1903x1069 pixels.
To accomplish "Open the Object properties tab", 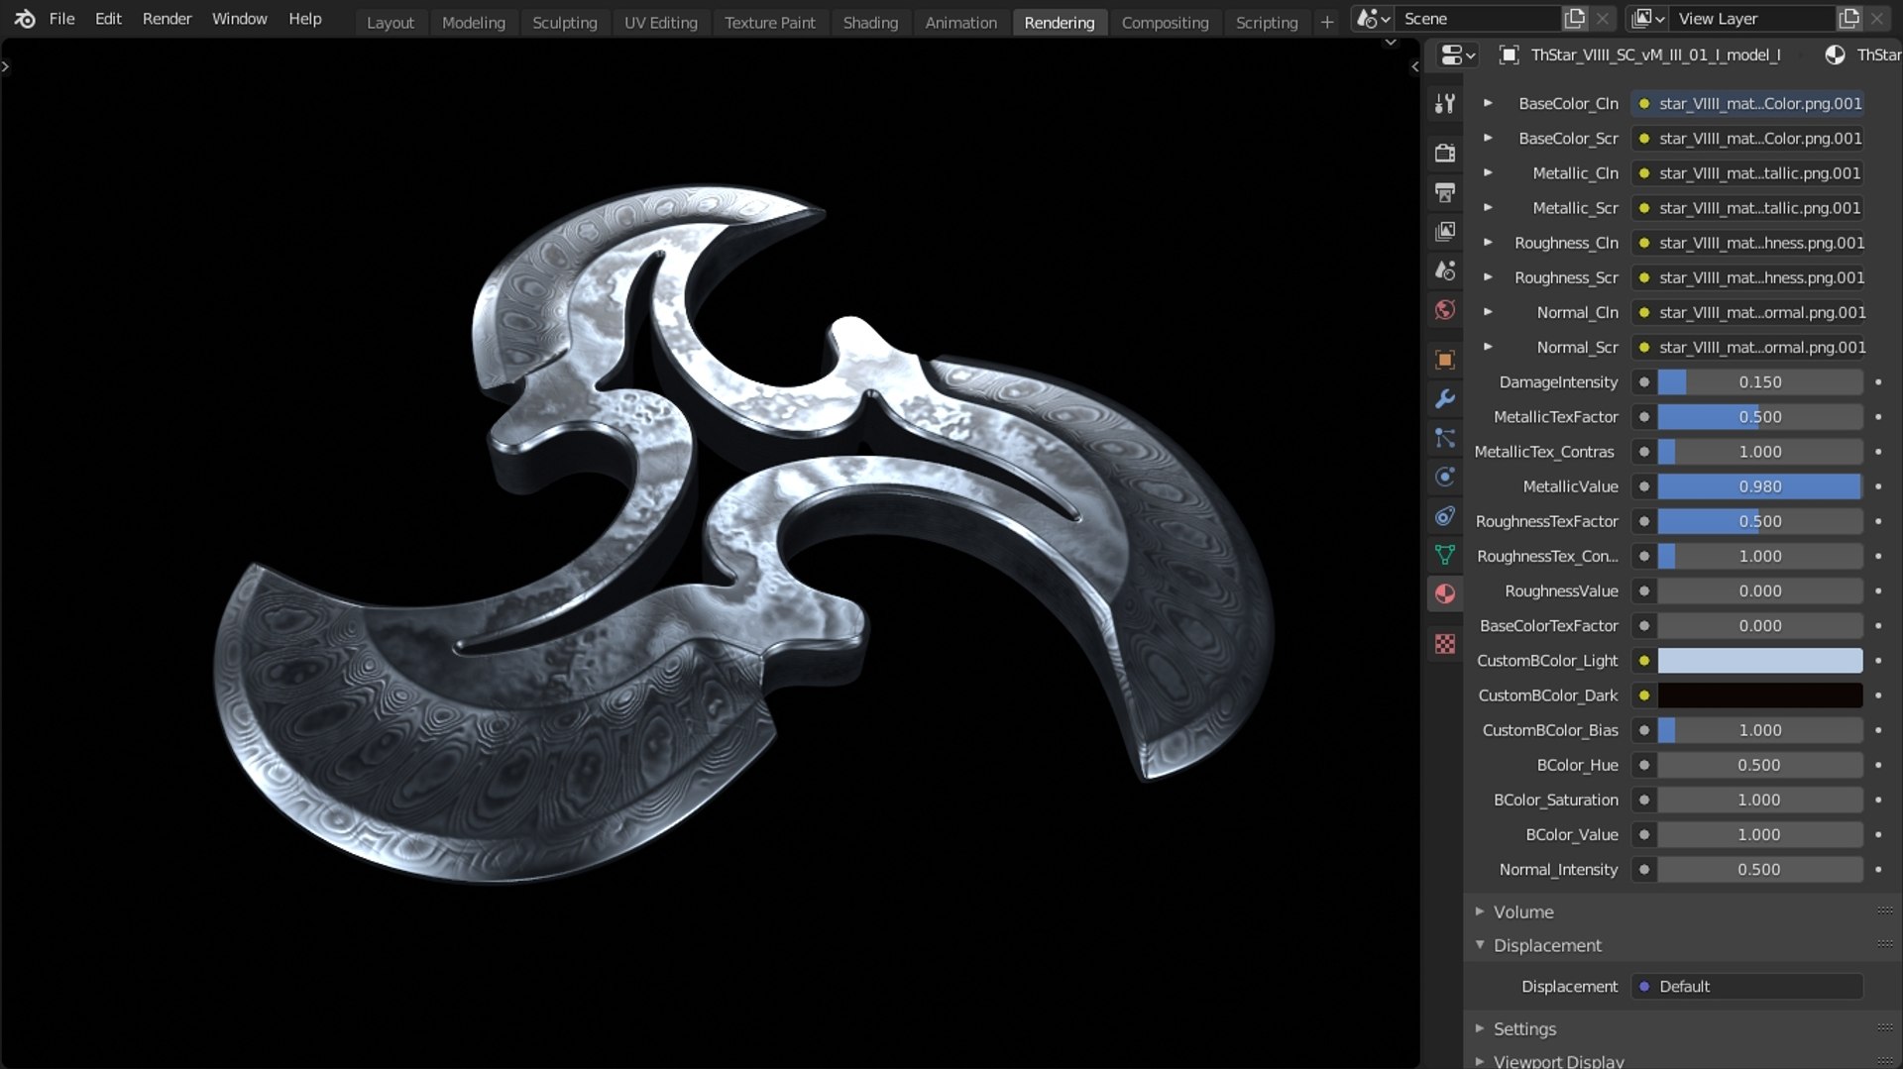I will 1445,359.
